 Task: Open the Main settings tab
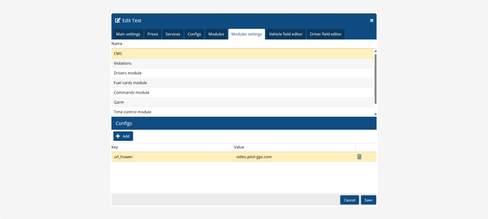pyautogui.click(x=128, y=34)
